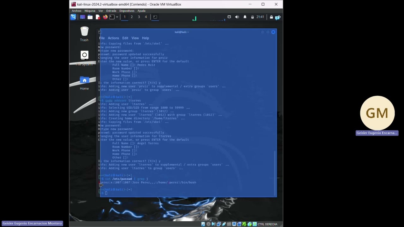The height and width of the screenshot is (227, 404).
Task: Click the GM participant avatar
Action: click(x=377, y=113)
